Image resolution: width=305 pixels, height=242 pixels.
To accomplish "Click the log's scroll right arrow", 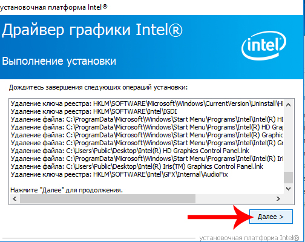I will pos(278,199).
